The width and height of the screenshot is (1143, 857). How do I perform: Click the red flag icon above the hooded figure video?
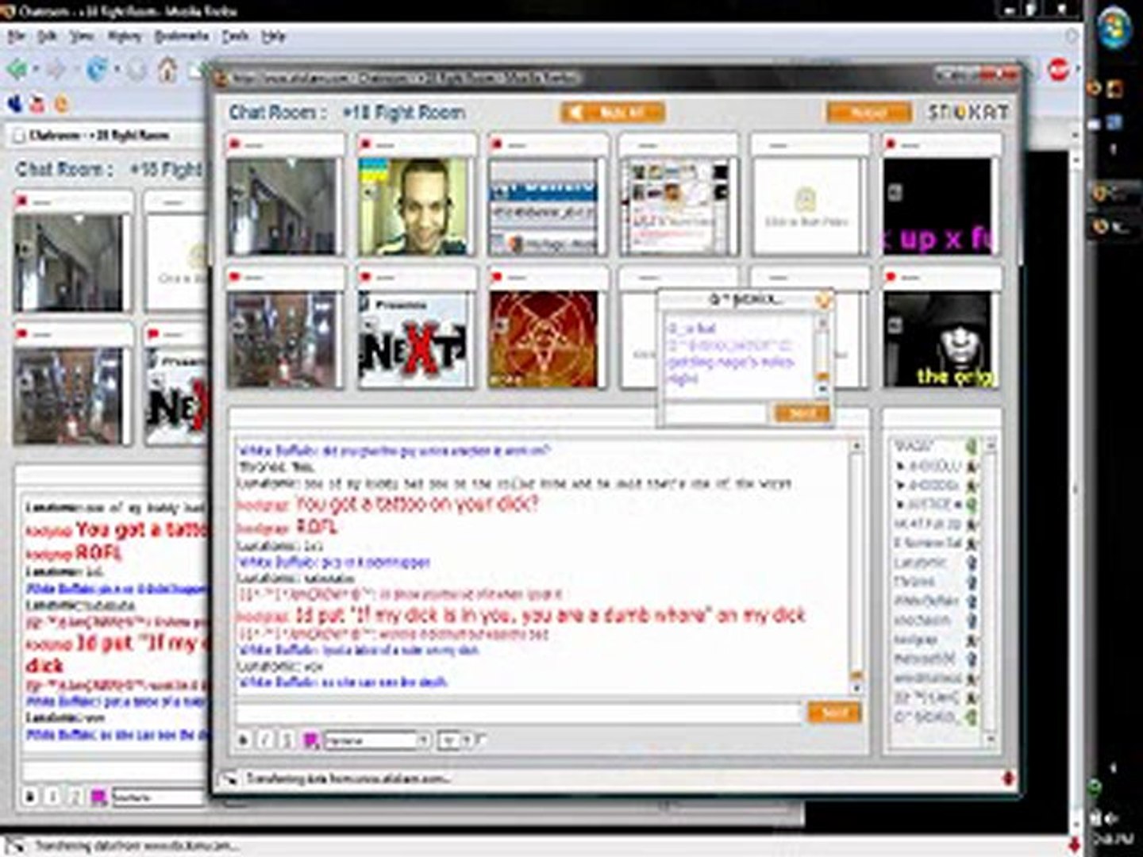click(891, 278)
